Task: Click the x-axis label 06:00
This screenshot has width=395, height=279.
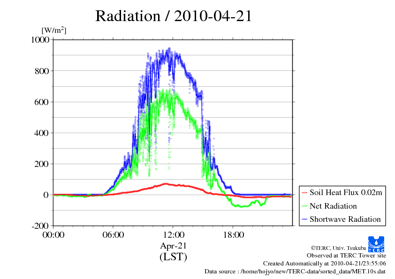Action: pos(113,235)
